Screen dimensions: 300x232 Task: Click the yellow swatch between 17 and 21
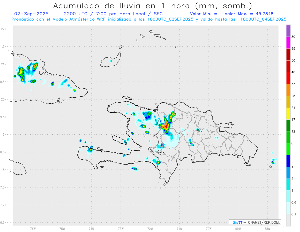coord(288,114)
